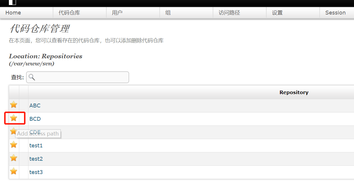This screenshot has height=190, width=354.
Task: Open the test2 repository link
Action: 36,159
